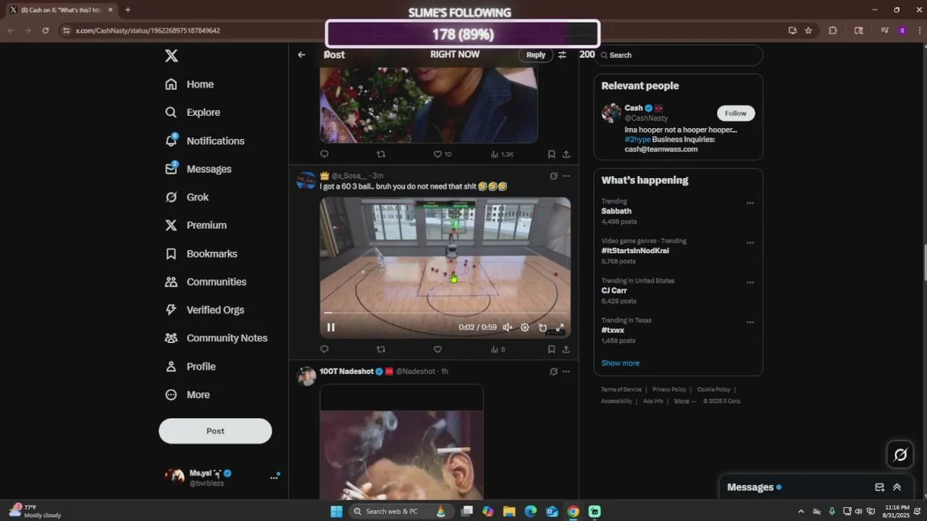
Task: Open options for #ItStartsInNodKrai trend
Action: [x=750, y=243]
